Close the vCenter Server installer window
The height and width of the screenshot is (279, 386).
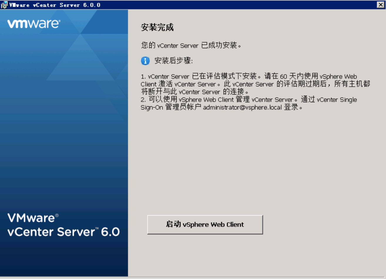[x=381, y=5]
